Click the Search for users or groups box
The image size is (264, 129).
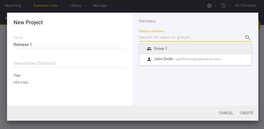pos(191,37)
